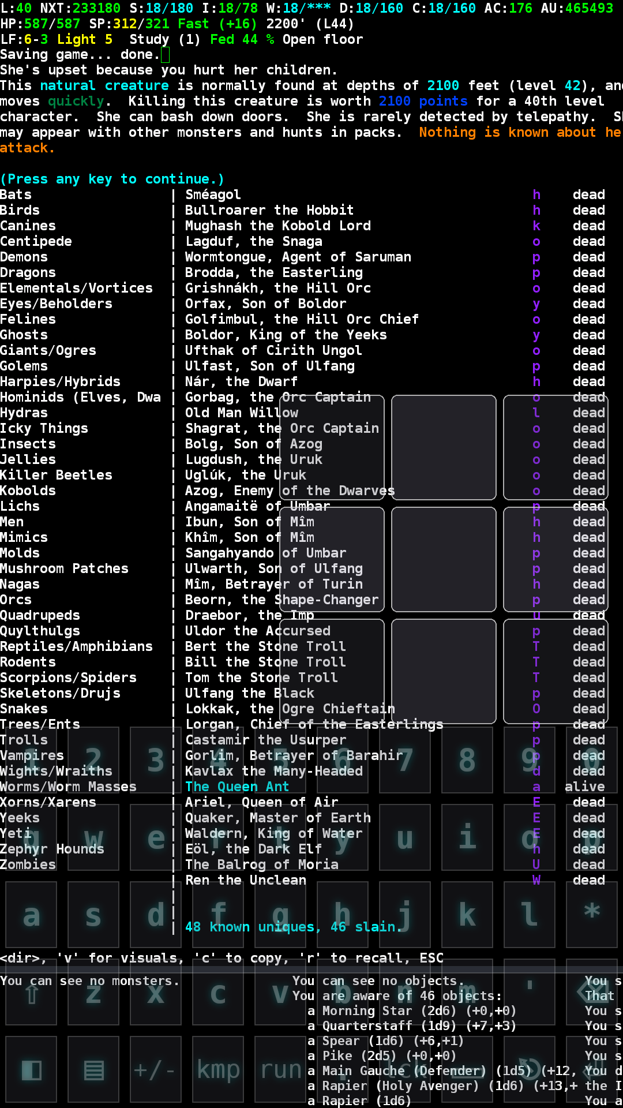
Task: Tap the half-filled square opacity icon in the bottom row
Action: tap(31, 1069)
